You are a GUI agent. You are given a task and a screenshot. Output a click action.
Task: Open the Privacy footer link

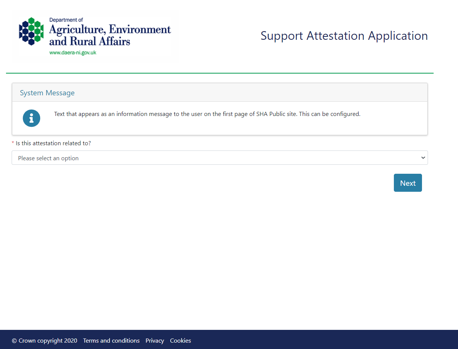point(155,341)
